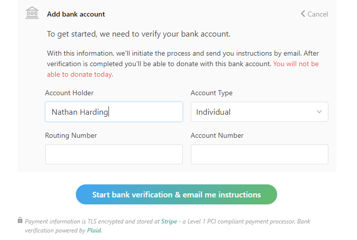Click the red 'will not be able to donate' warning

(296, 64)
